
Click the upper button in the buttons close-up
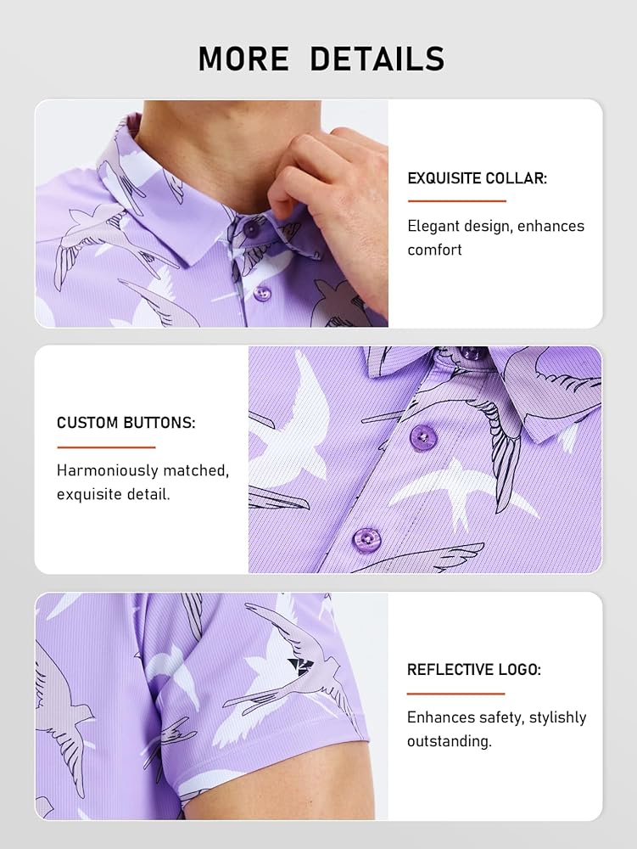pyautogui.click(x=422, y=436)
